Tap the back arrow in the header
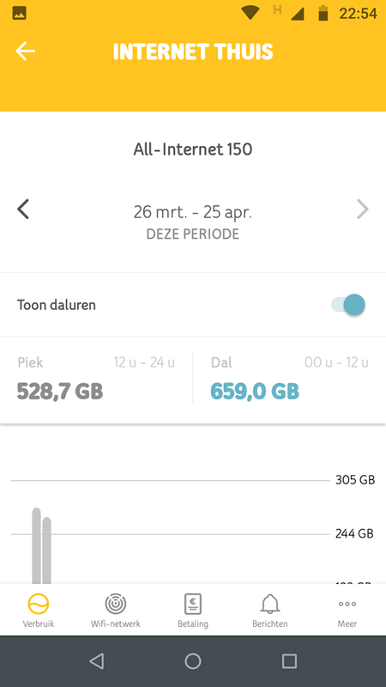Image resolution: width=386 pixels, height=687 pixels. click(x=26, y=52)
